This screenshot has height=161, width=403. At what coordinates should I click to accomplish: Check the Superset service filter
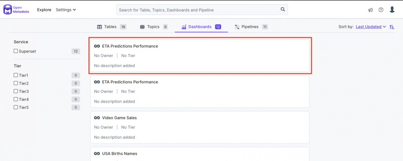16,51
